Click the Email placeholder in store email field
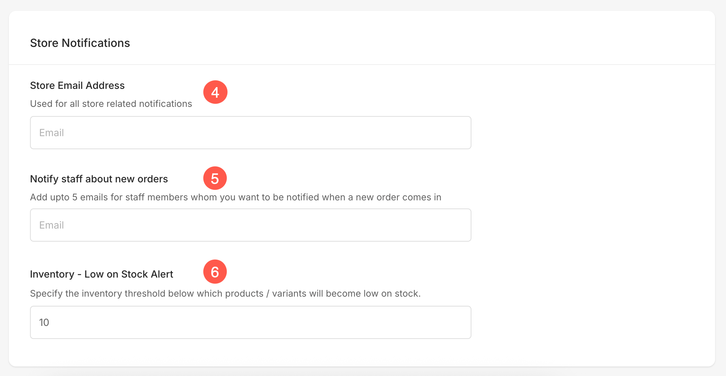The image size is (726, 376). tap(52, 133)
